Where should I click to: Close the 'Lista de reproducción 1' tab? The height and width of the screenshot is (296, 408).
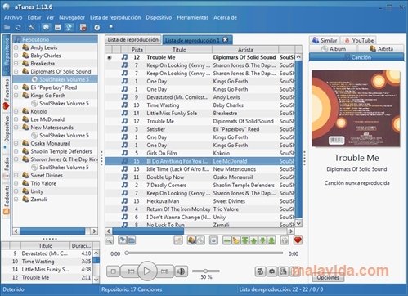coord(226,39)
